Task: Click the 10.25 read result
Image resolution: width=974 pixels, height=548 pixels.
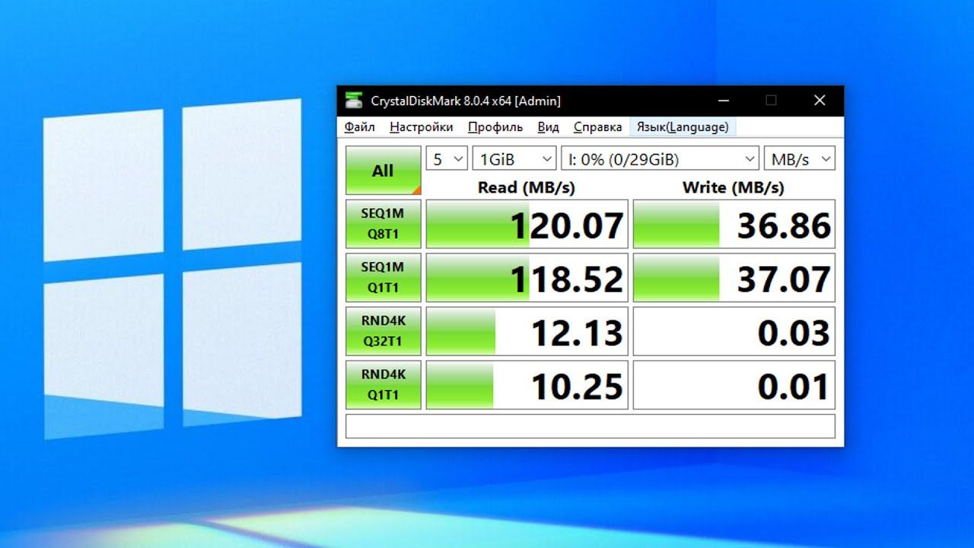Action: point(527,385)
